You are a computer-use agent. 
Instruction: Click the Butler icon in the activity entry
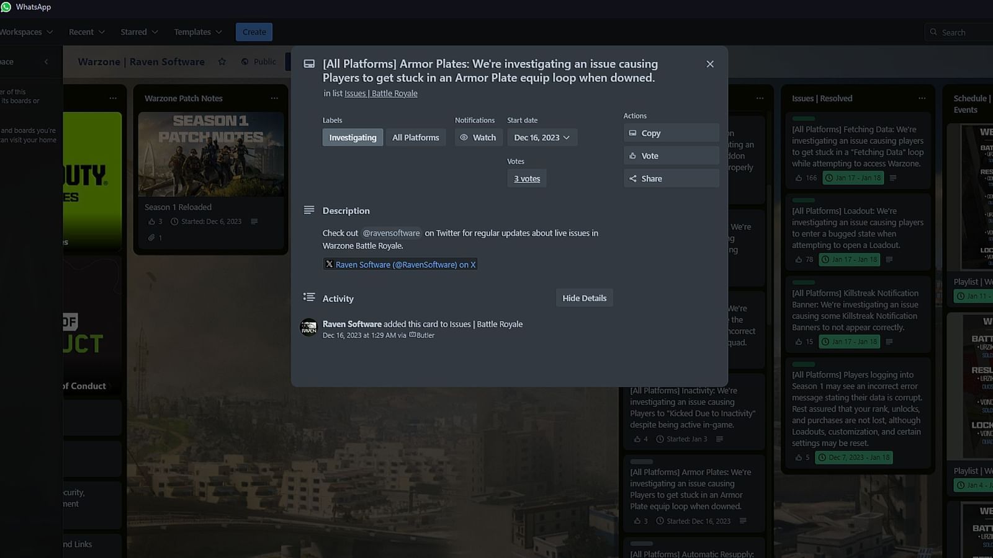pyautogui.click(x=413, y=335)
